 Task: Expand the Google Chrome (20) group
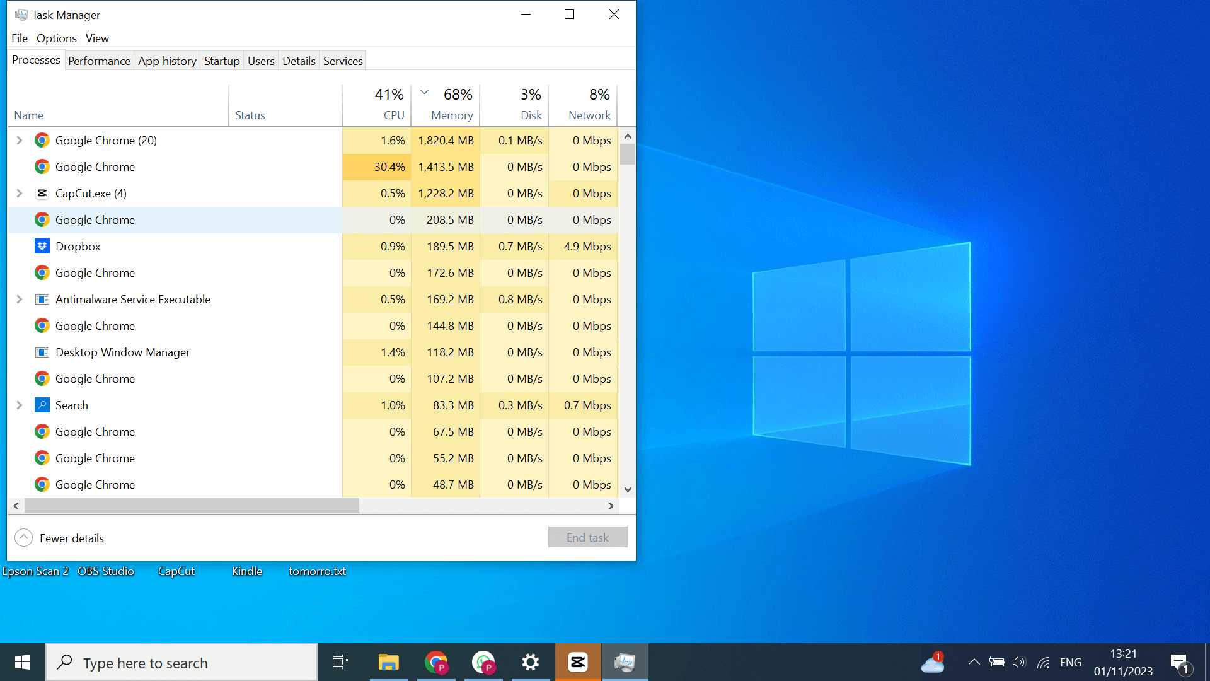tap(20, 141)
